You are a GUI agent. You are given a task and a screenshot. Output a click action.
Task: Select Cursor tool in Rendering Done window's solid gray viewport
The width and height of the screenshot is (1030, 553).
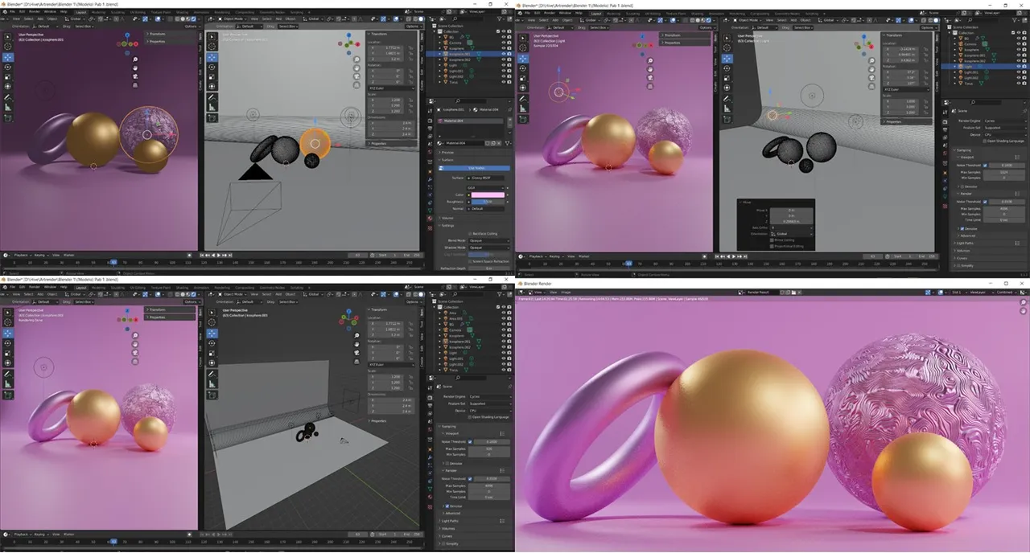(211, 323)
